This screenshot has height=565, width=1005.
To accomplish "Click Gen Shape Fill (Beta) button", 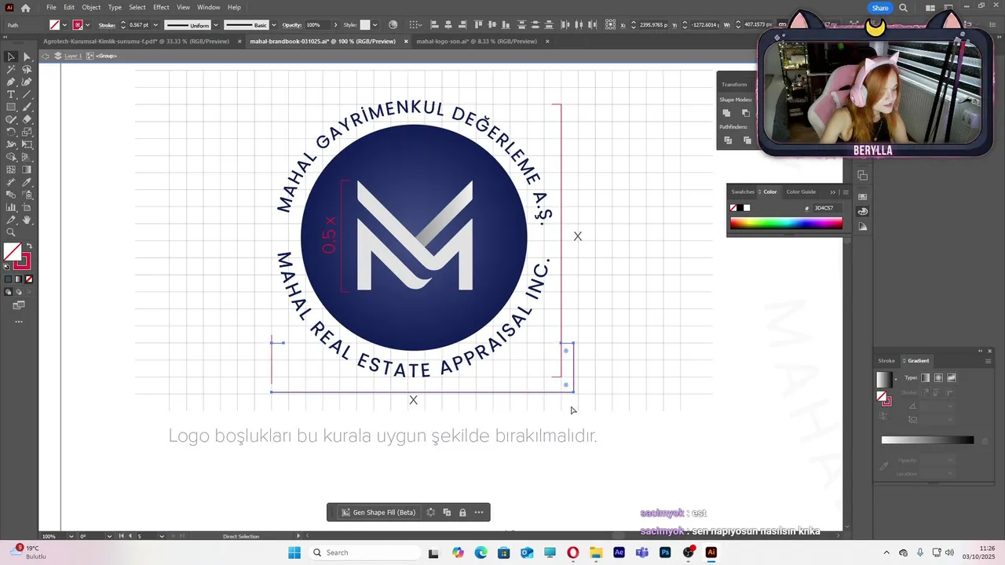I will tap(378, 512).
